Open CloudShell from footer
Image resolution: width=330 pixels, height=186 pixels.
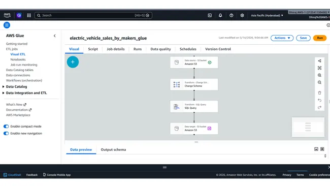12,175
